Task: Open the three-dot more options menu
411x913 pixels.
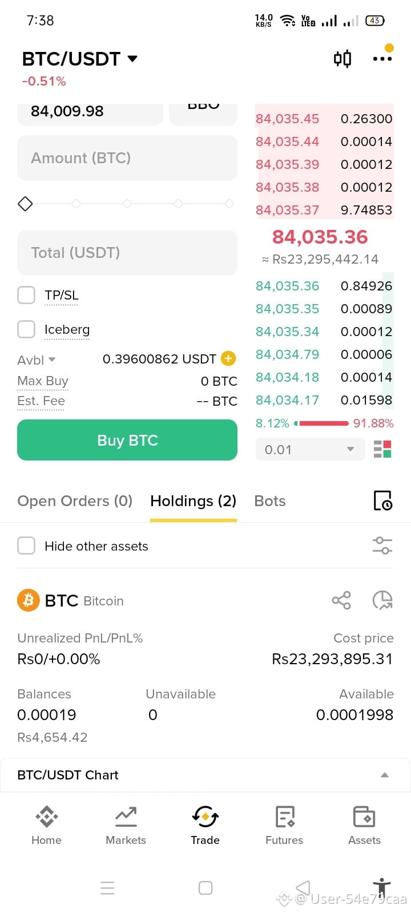Action: point(382,59)
